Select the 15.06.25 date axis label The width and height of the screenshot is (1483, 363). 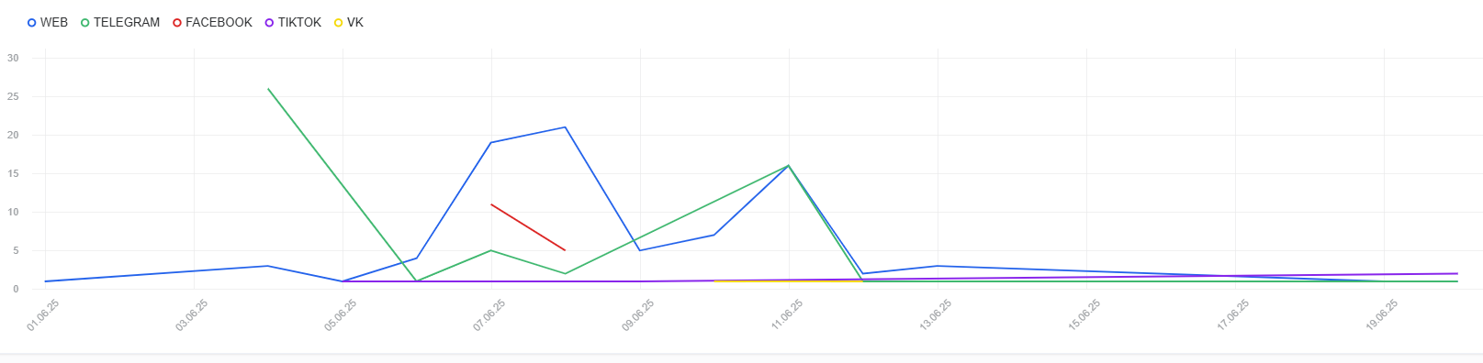pyautogui.click(x=1084, y=314)
